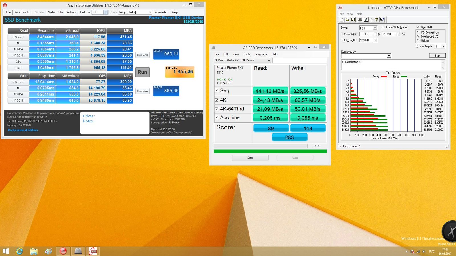This screenshot has height=256, width=456.
Task: Open the Drive dropdown in ATTO
Action: pos(375,28)
